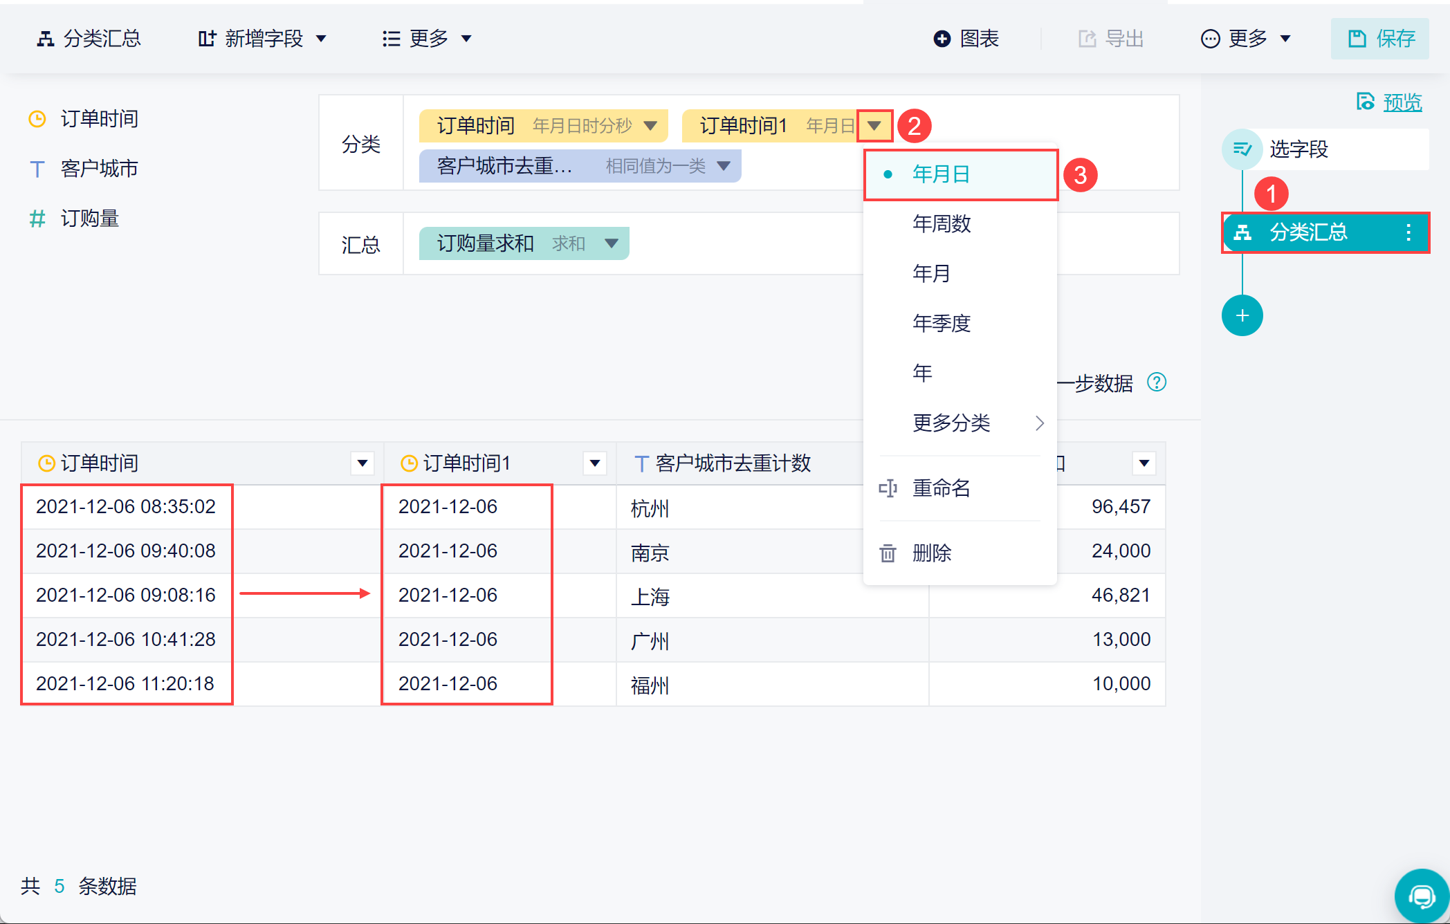Click the 导出 export button

[1111, 39]
